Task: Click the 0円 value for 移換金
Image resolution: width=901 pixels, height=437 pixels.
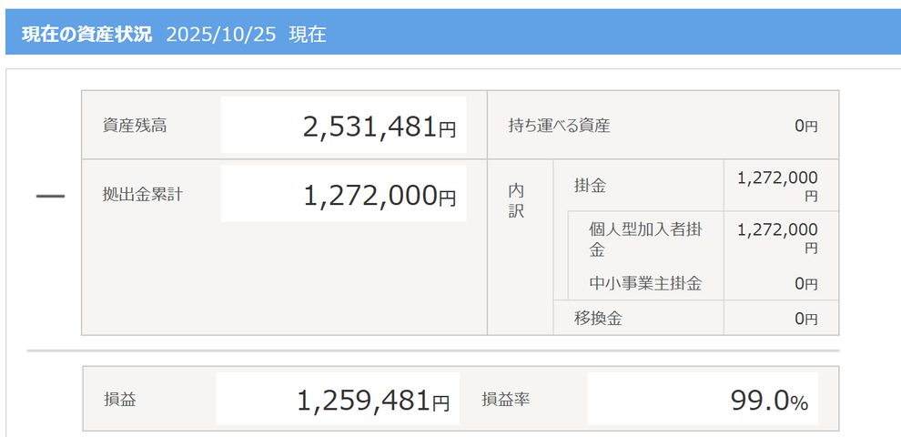Action: (x=805, y=319)
